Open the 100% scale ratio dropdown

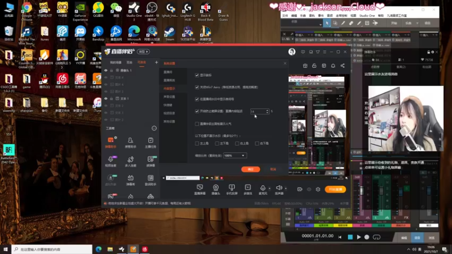pos(235,156)
